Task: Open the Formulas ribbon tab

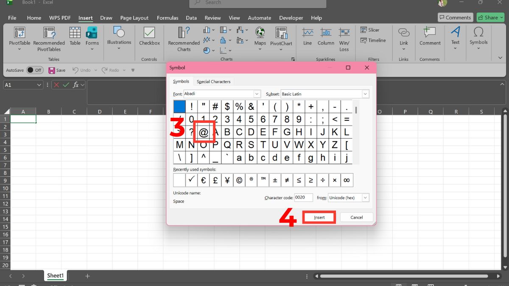Action: 168,18
